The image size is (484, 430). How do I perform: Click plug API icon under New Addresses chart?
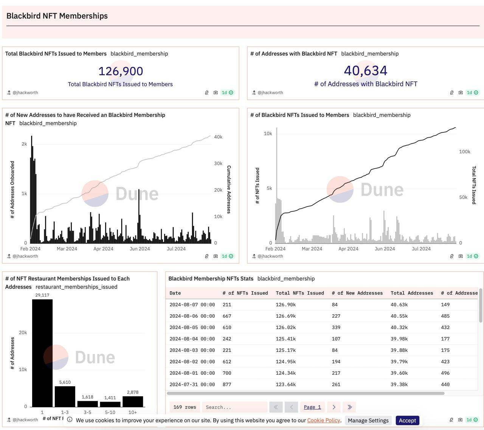207,256
